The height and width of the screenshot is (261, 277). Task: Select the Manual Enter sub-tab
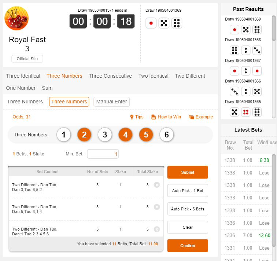click(111, 102)
